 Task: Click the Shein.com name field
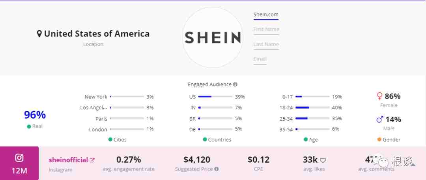coord(266,15)
